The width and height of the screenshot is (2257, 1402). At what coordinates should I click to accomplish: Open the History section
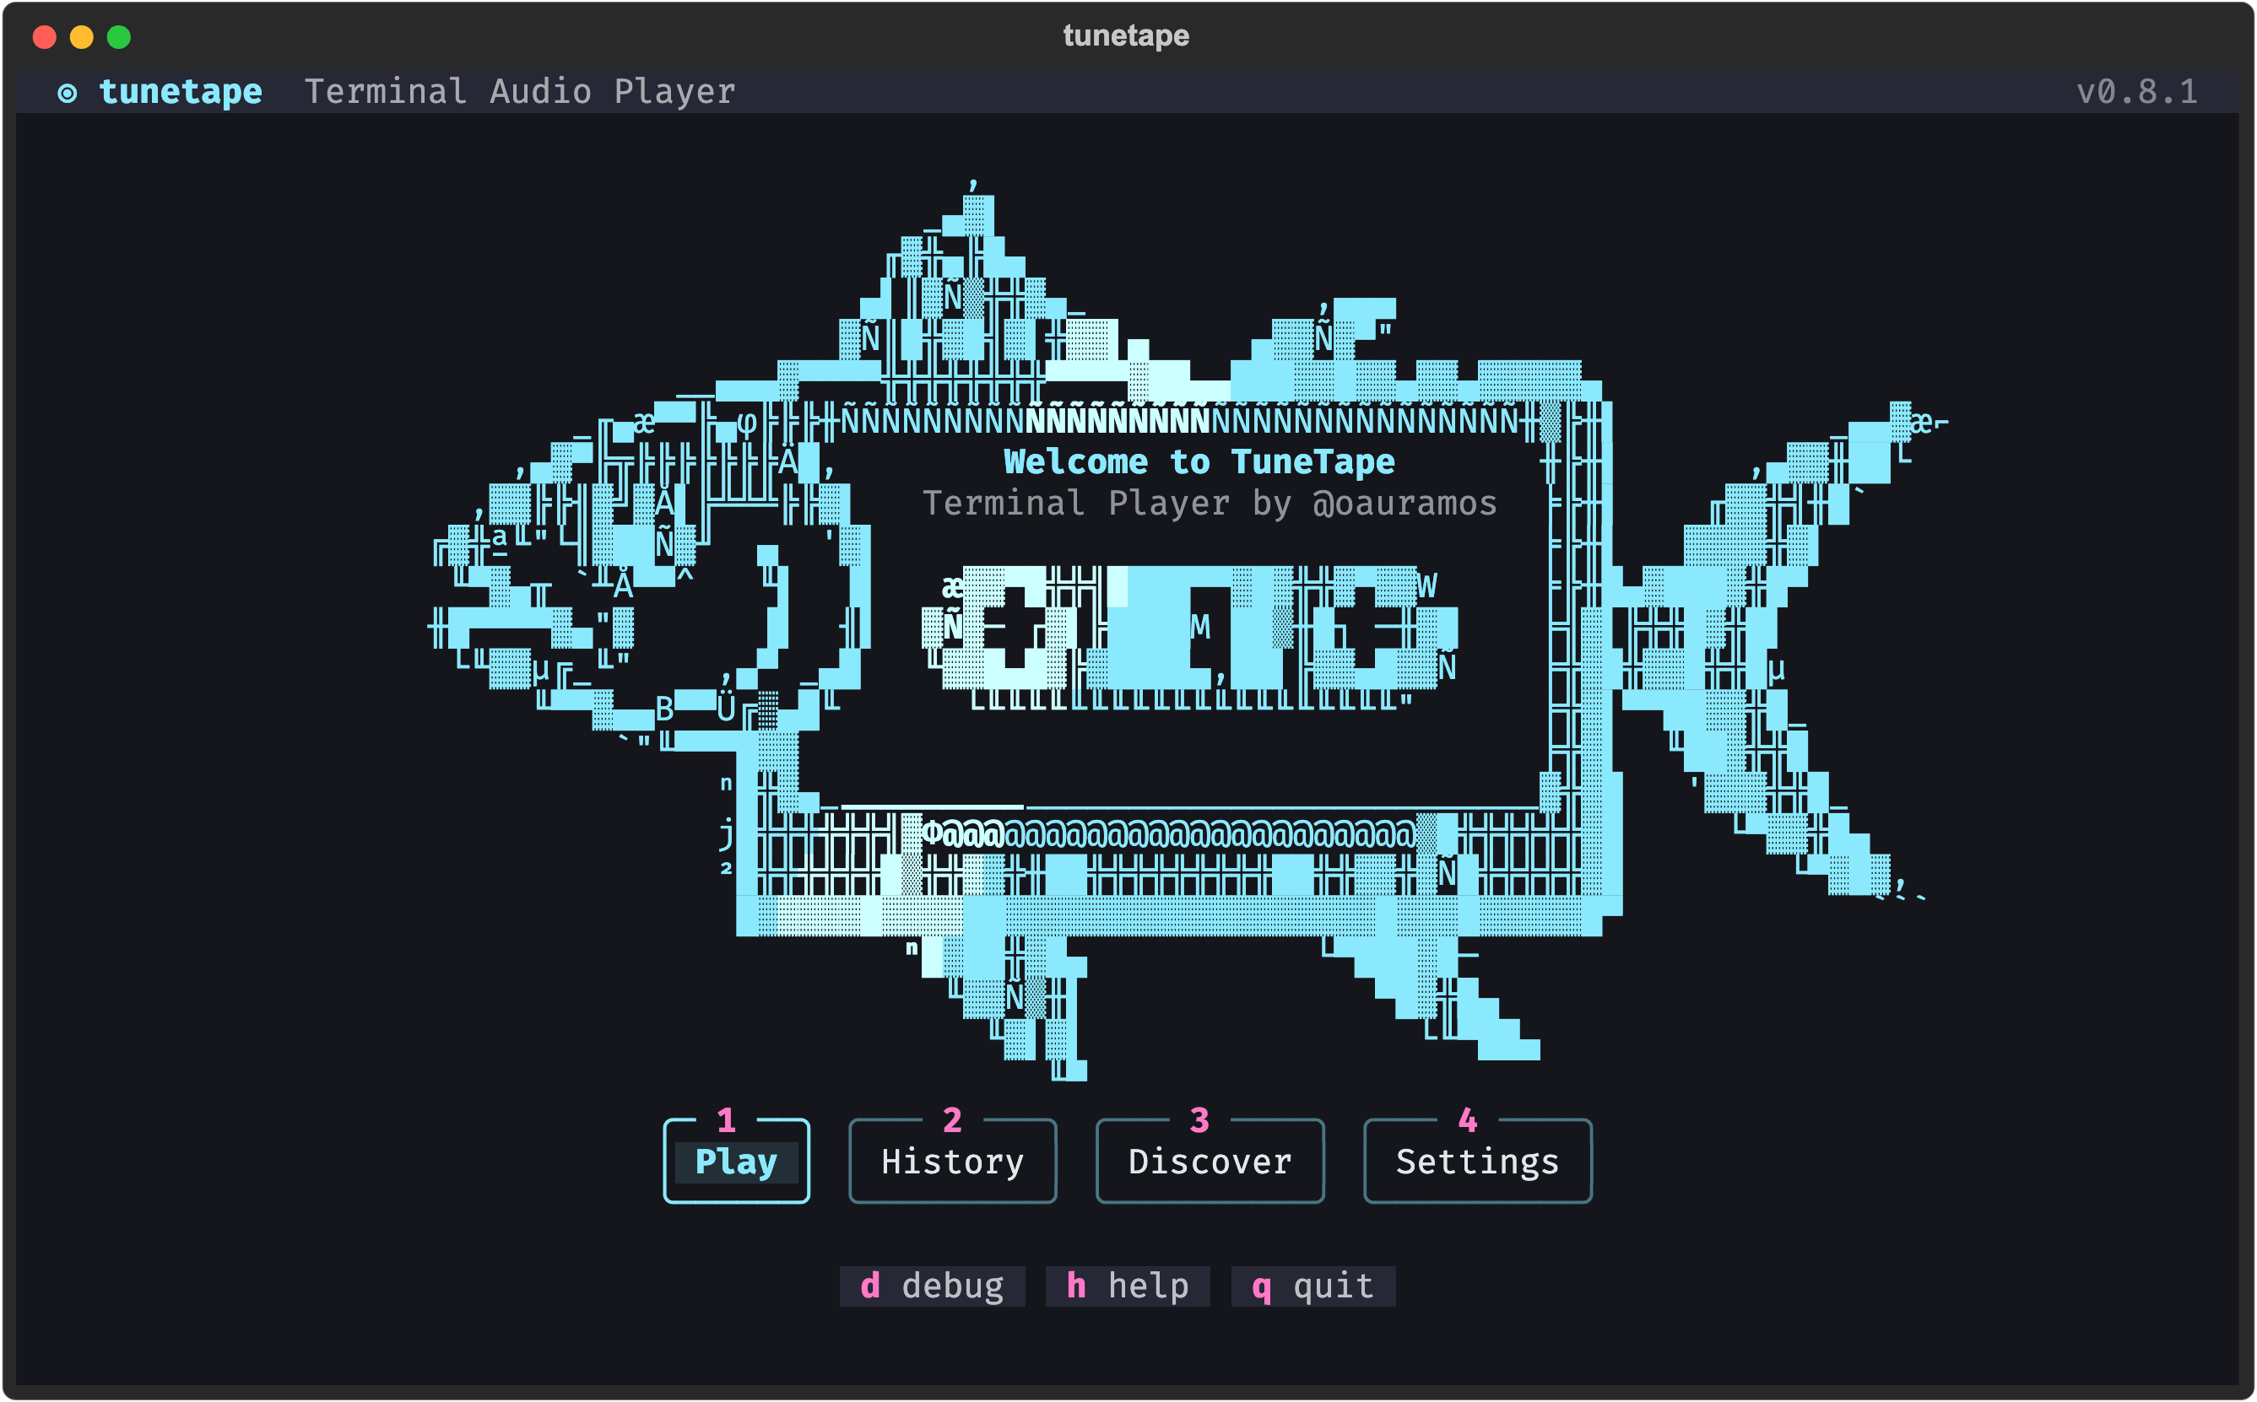tap(953, 1161)
